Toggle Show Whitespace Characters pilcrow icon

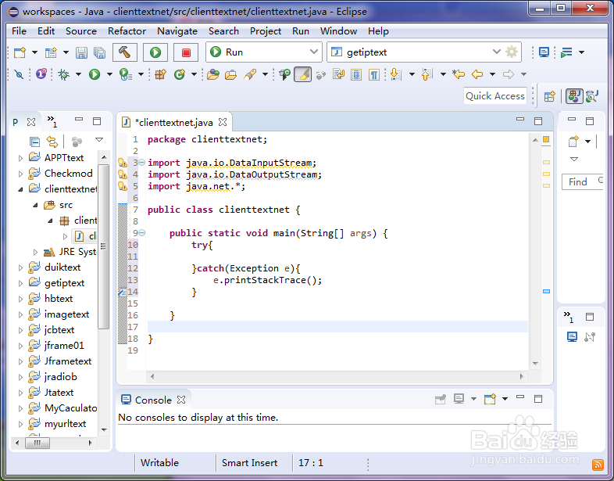(374, 74)
